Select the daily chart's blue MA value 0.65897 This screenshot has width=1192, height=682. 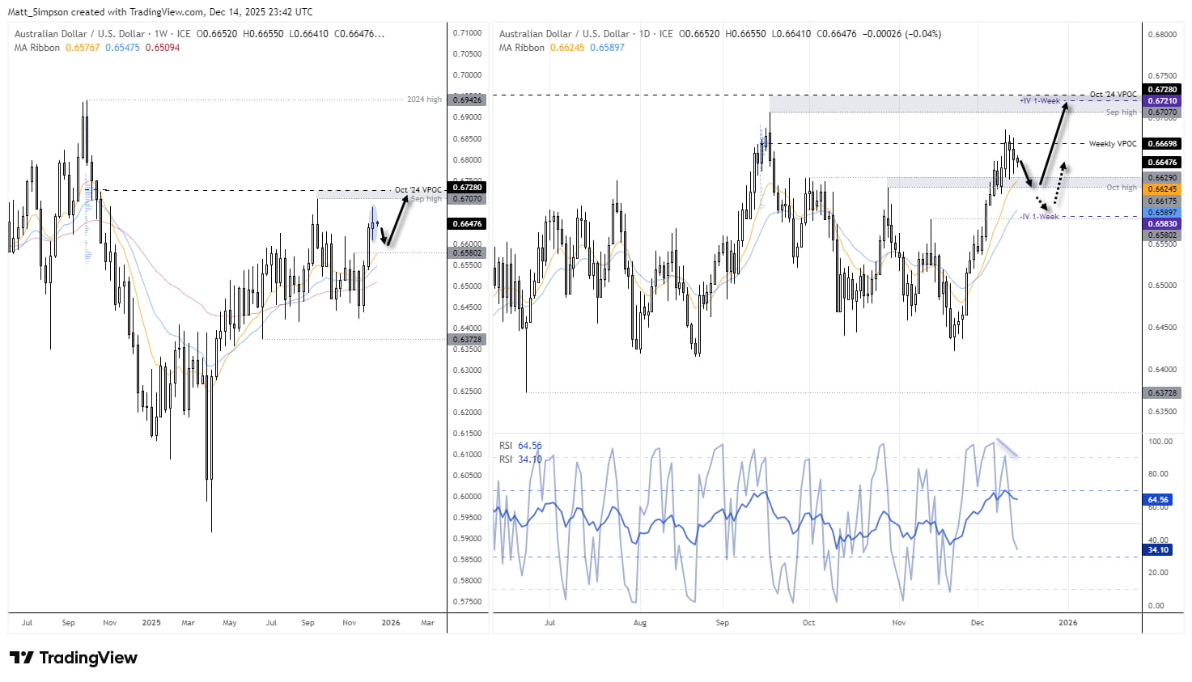click(x=608, y=48)
